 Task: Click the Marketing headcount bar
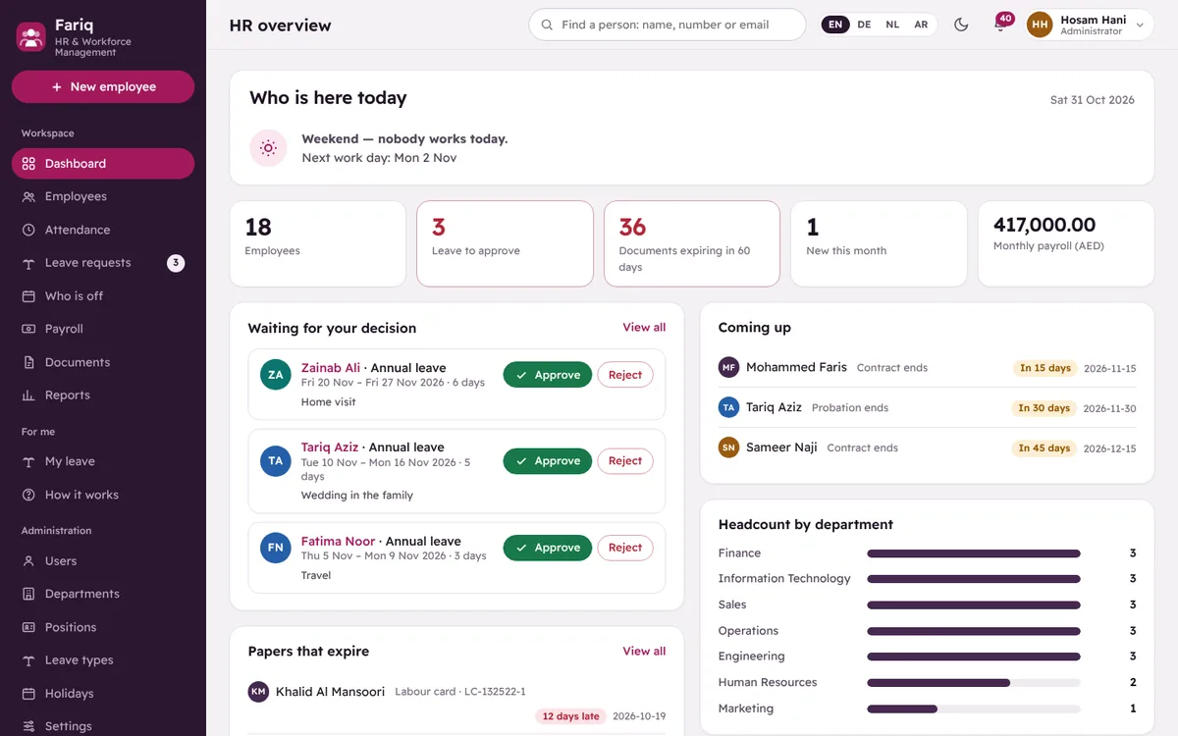(x=974, y=709)
